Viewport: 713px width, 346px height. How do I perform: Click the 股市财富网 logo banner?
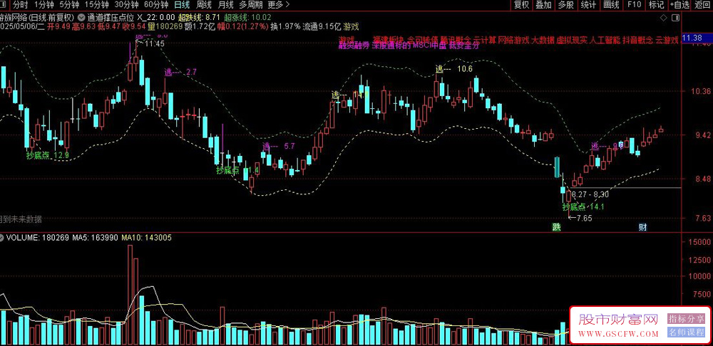[618, 320]
